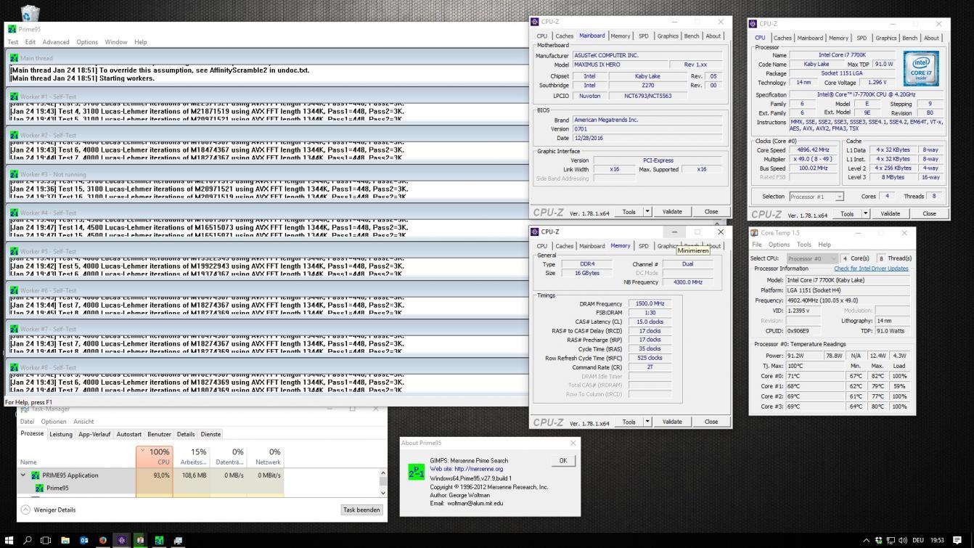Image resolution: width=974 pixels, height=548 pixels.
Task: Click the Core Temp 1.5 title bar icon
Action: (x=754, y=233)
